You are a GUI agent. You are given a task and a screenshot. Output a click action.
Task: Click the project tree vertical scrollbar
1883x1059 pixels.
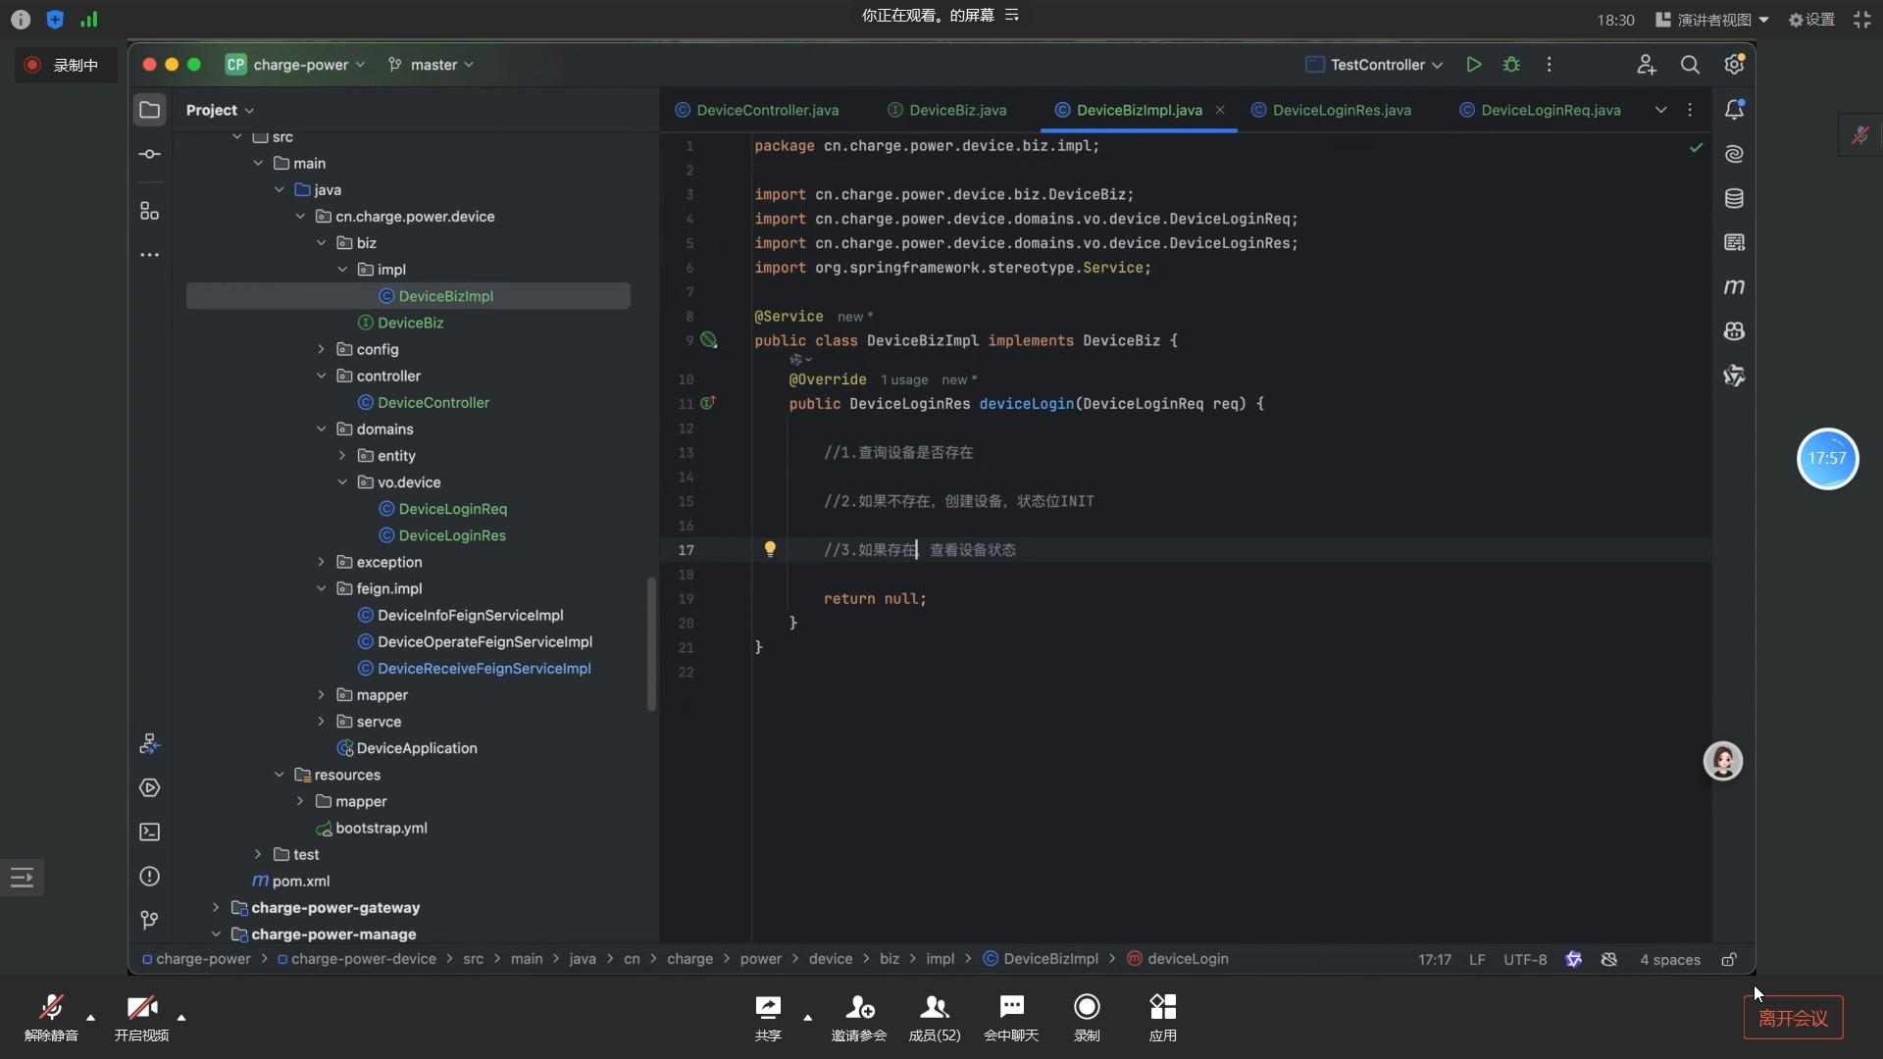click(x=651, y=642)
